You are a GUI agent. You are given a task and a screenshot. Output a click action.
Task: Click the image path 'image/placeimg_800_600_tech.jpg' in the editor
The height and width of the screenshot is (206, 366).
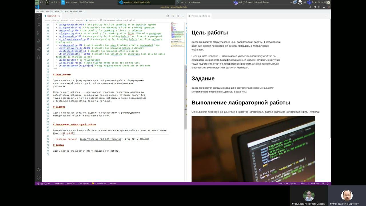[x=100, y=139]
